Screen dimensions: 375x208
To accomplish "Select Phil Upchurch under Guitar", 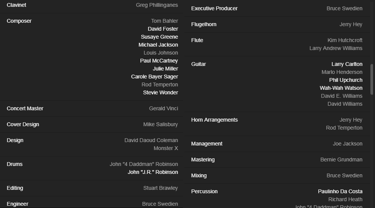I will [346, 80].
